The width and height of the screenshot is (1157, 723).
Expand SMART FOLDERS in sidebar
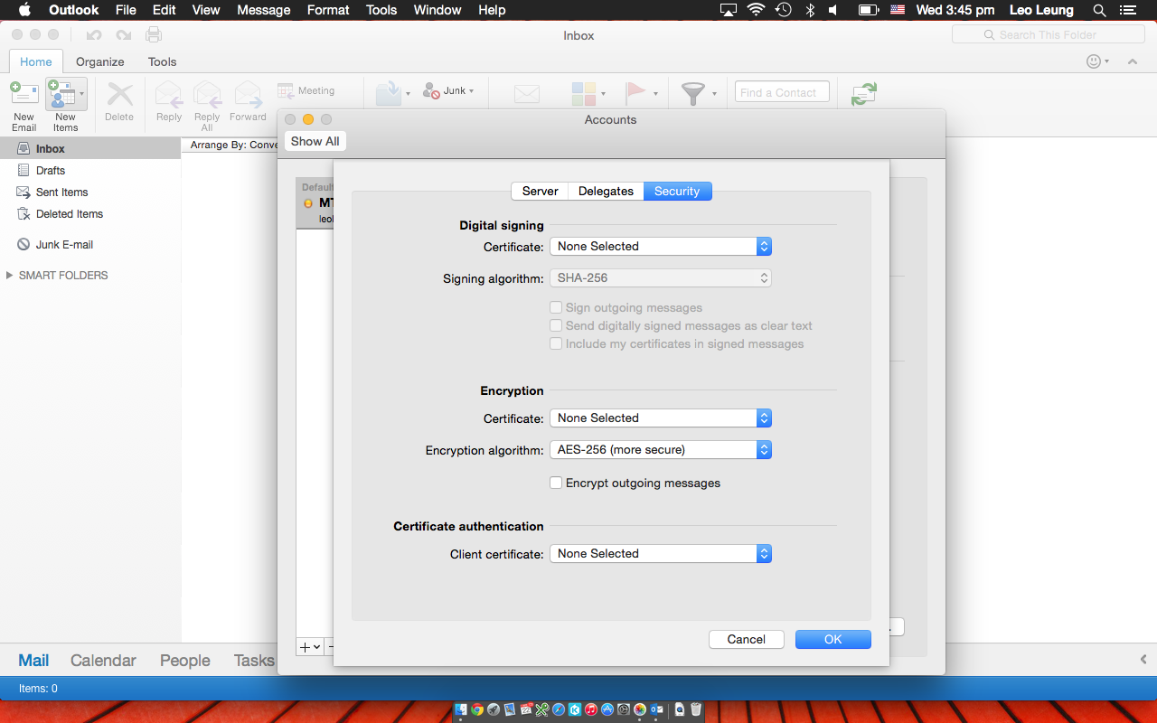coord(10,275)
